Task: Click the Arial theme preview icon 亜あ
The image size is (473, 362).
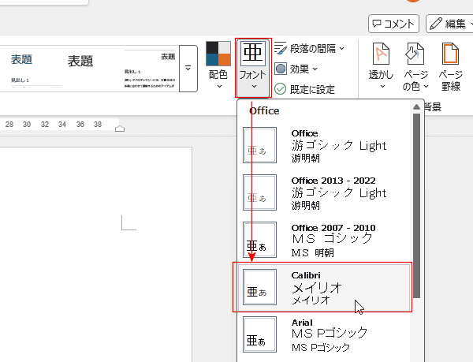Action: [259, 334]
